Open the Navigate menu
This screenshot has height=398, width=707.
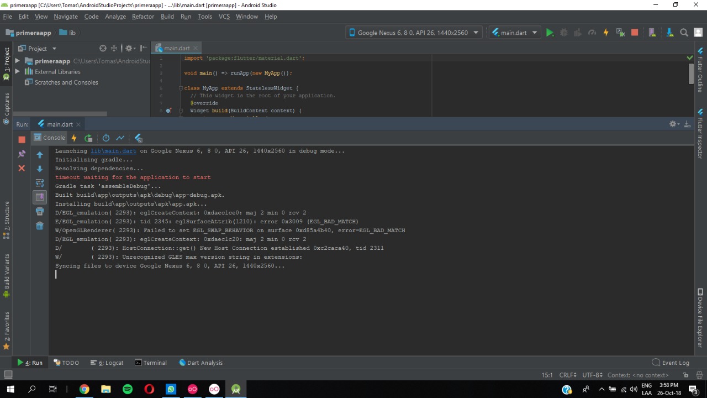coord(66,17)
